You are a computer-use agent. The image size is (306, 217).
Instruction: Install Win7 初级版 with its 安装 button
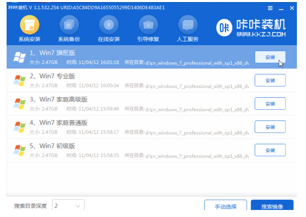click(270, 150)
